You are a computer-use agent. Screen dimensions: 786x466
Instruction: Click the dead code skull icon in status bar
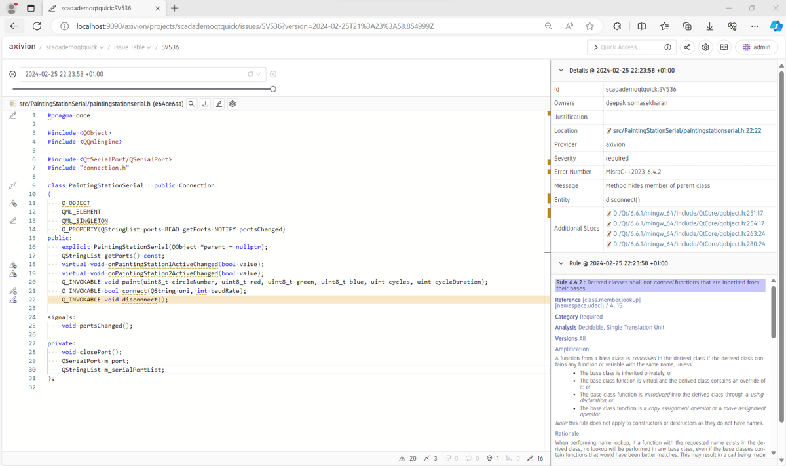coord(490,458)
